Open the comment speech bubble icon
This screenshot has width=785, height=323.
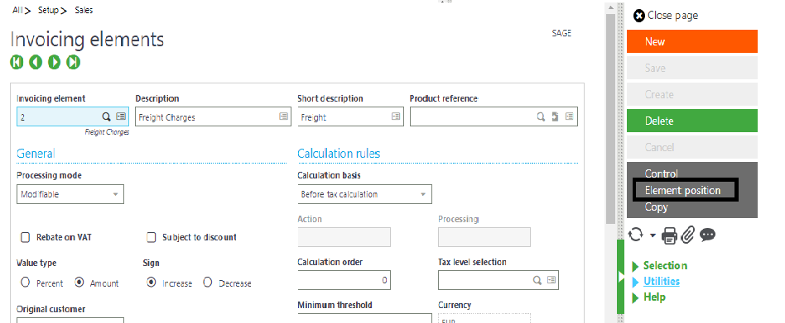[707, 235]
